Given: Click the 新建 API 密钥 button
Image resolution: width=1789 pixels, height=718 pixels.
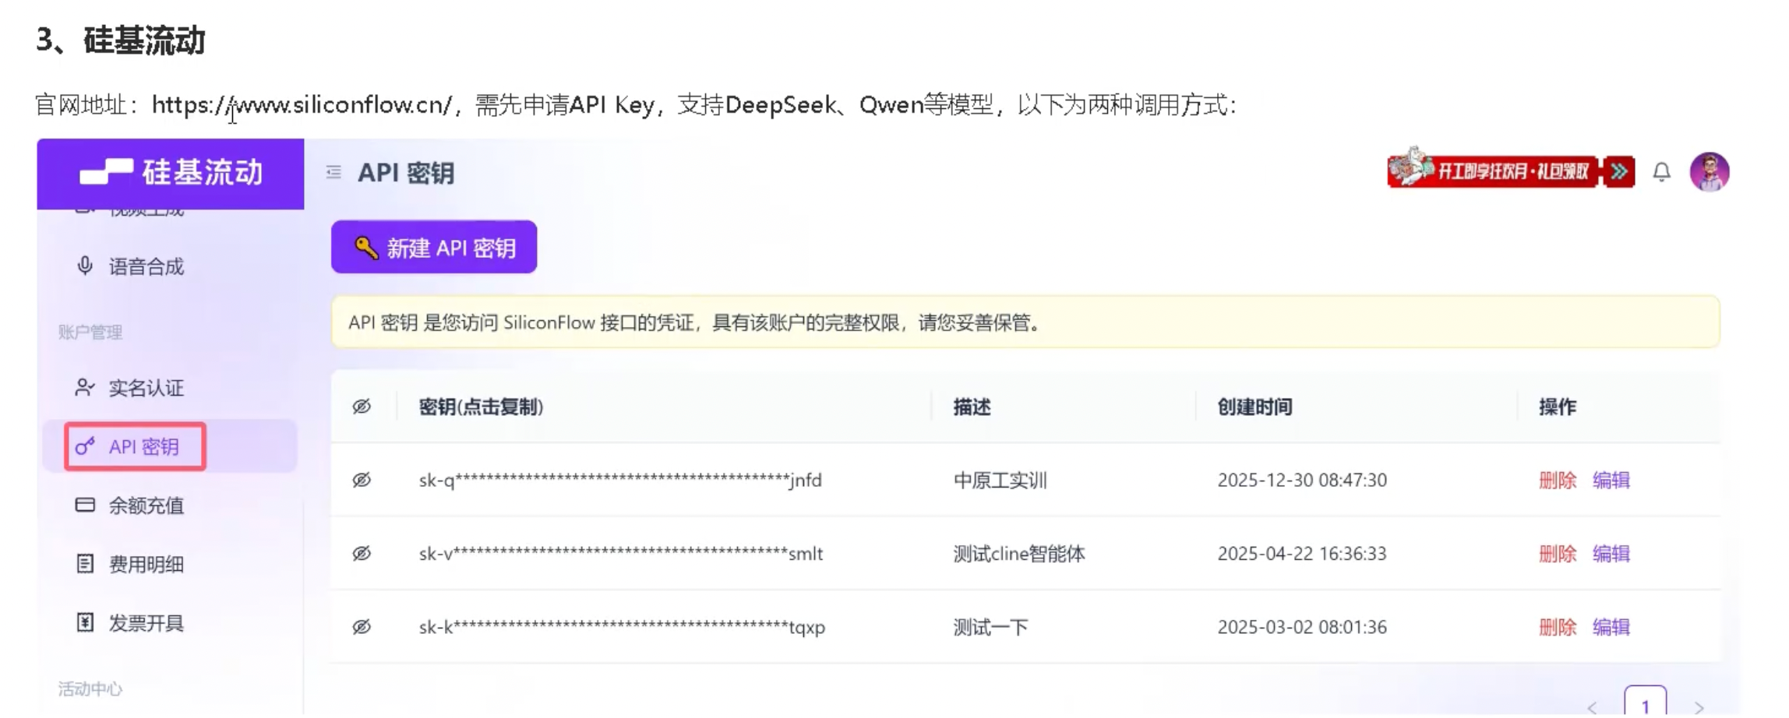Looking at the screenshot, I should [434, 247].
